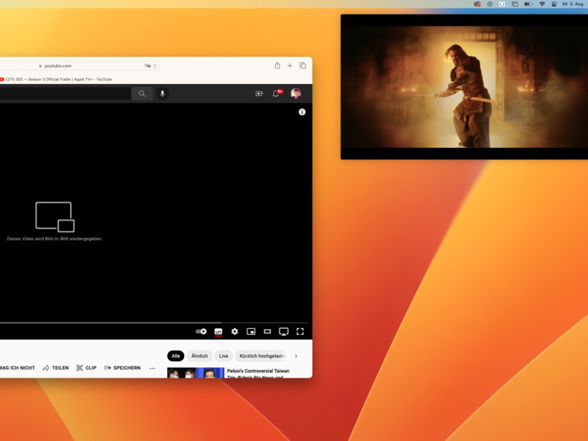The image size is (588, 441).
Task: Click the AirPlay icon in player
Action: [284, 331]
